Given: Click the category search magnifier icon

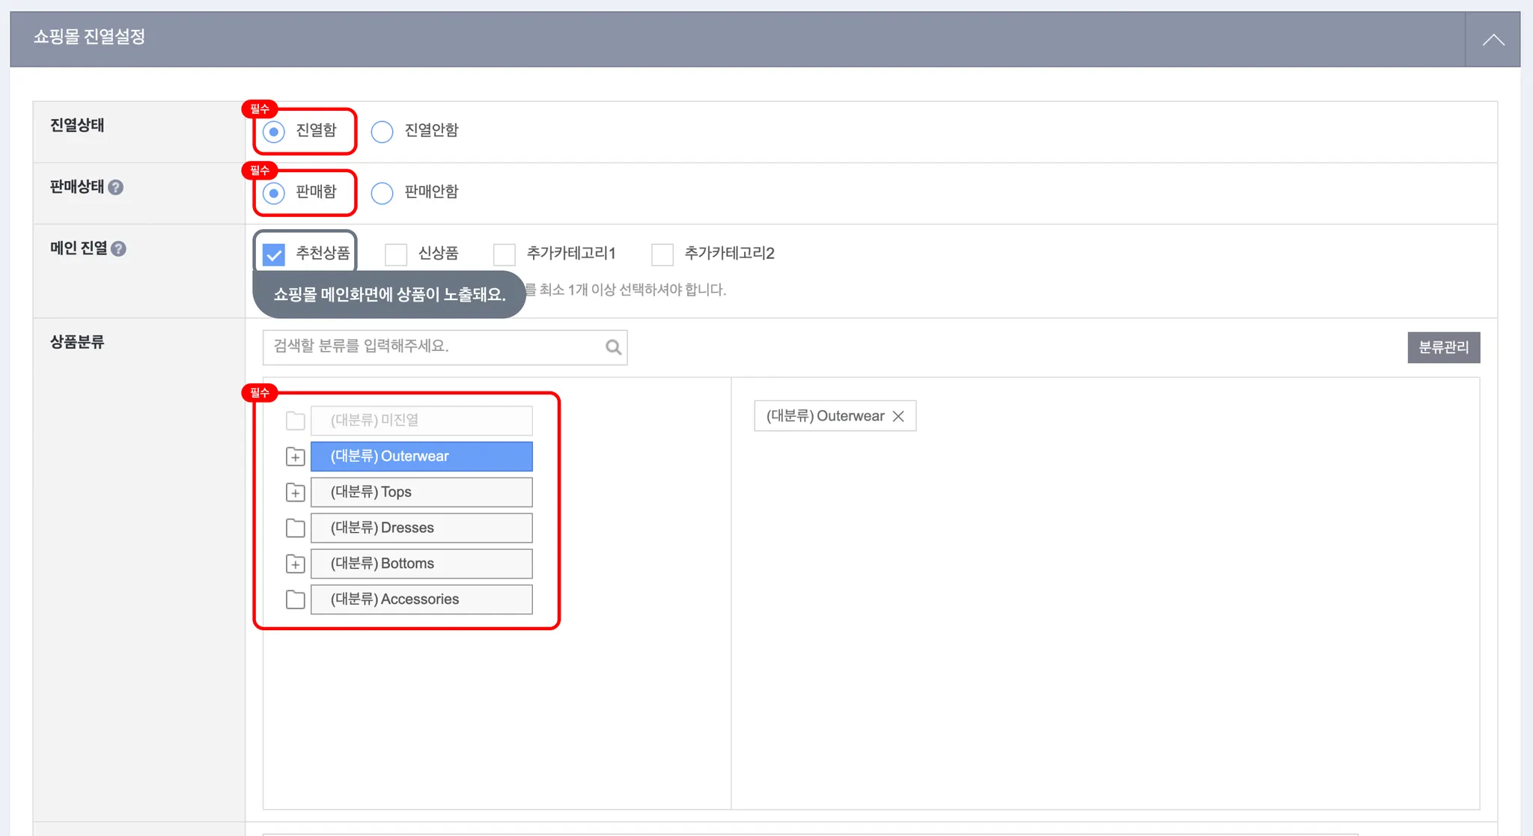Looking at the screenshot, I should [613, 347].
